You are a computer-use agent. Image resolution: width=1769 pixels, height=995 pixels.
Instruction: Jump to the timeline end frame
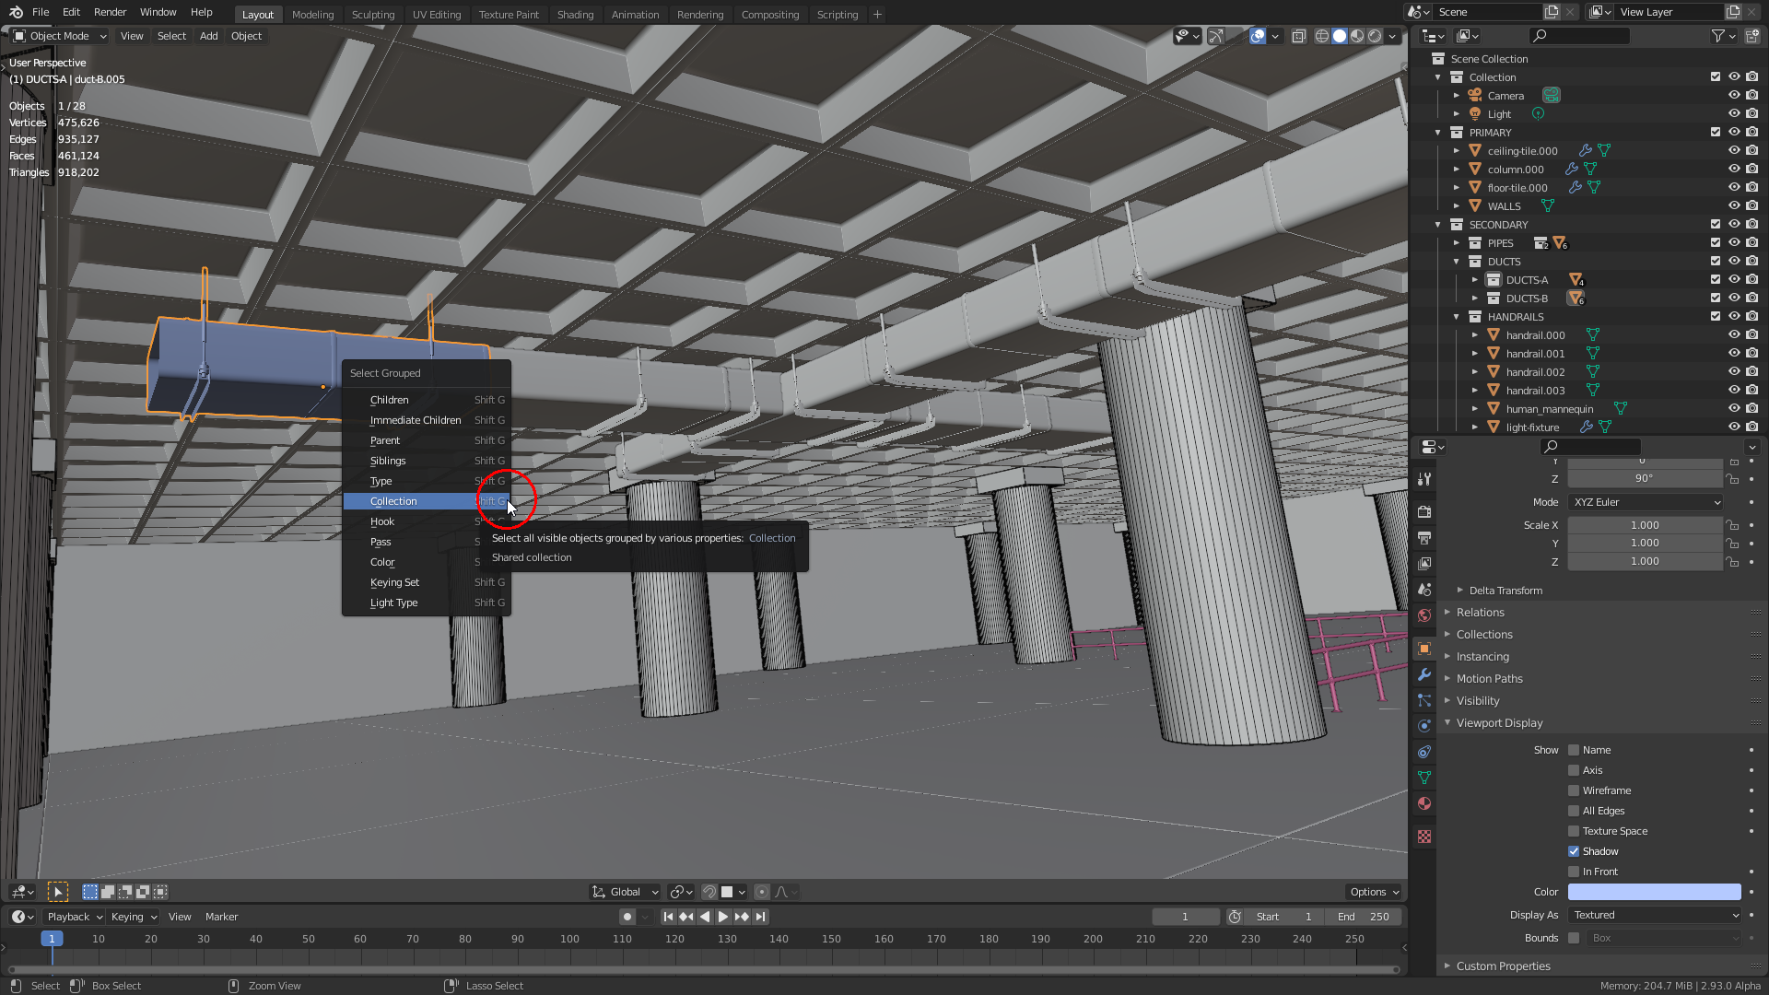tap(760, 917)
